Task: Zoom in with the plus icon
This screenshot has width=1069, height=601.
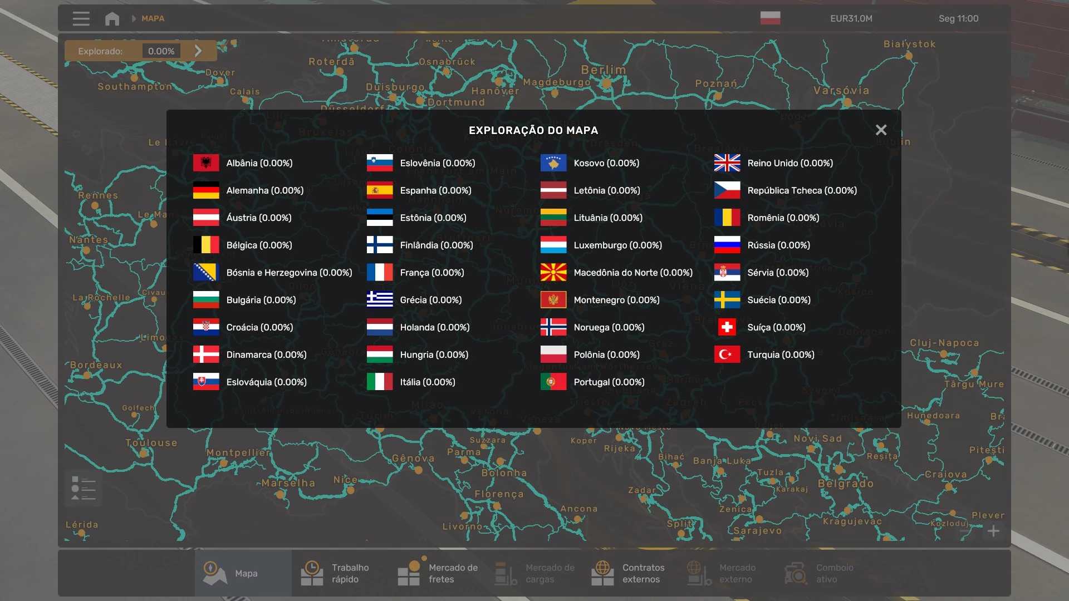Action: point(993,531)
